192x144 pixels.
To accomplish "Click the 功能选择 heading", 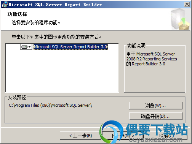I will [x=18, y=14].
